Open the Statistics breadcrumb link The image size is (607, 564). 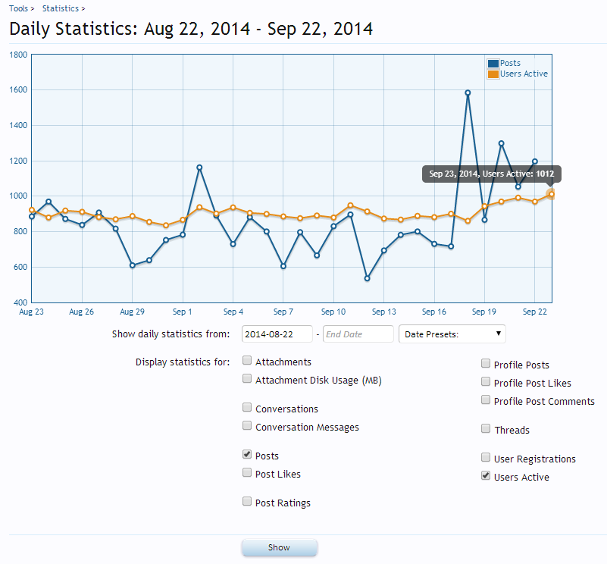pyautogui.click(x=61, y=8)
